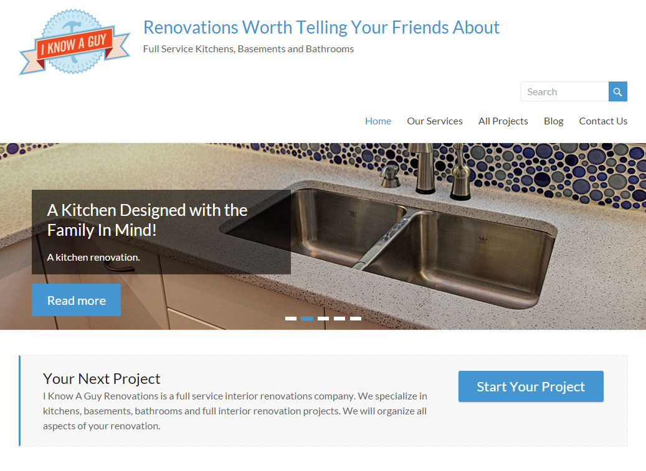This screenshot has width=646, height=471.
Task: Click the magnifying glass search icon
Action: coord(617,91)
